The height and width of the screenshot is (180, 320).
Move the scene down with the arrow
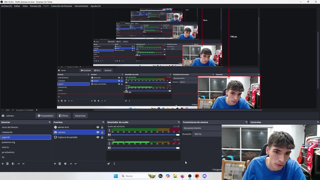23,164
